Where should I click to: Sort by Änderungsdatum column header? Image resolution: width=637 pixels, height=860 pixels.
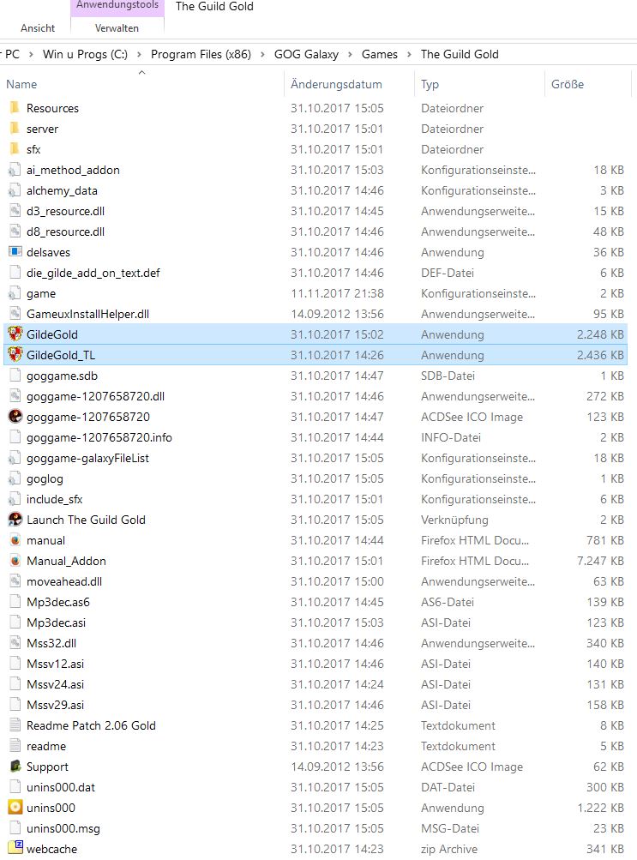tap(336, 85)
